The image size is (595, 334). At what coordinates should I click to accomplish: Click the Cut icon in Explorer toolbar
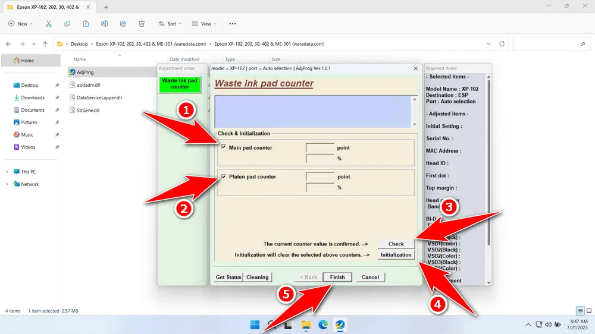click(x=49, y=24)
